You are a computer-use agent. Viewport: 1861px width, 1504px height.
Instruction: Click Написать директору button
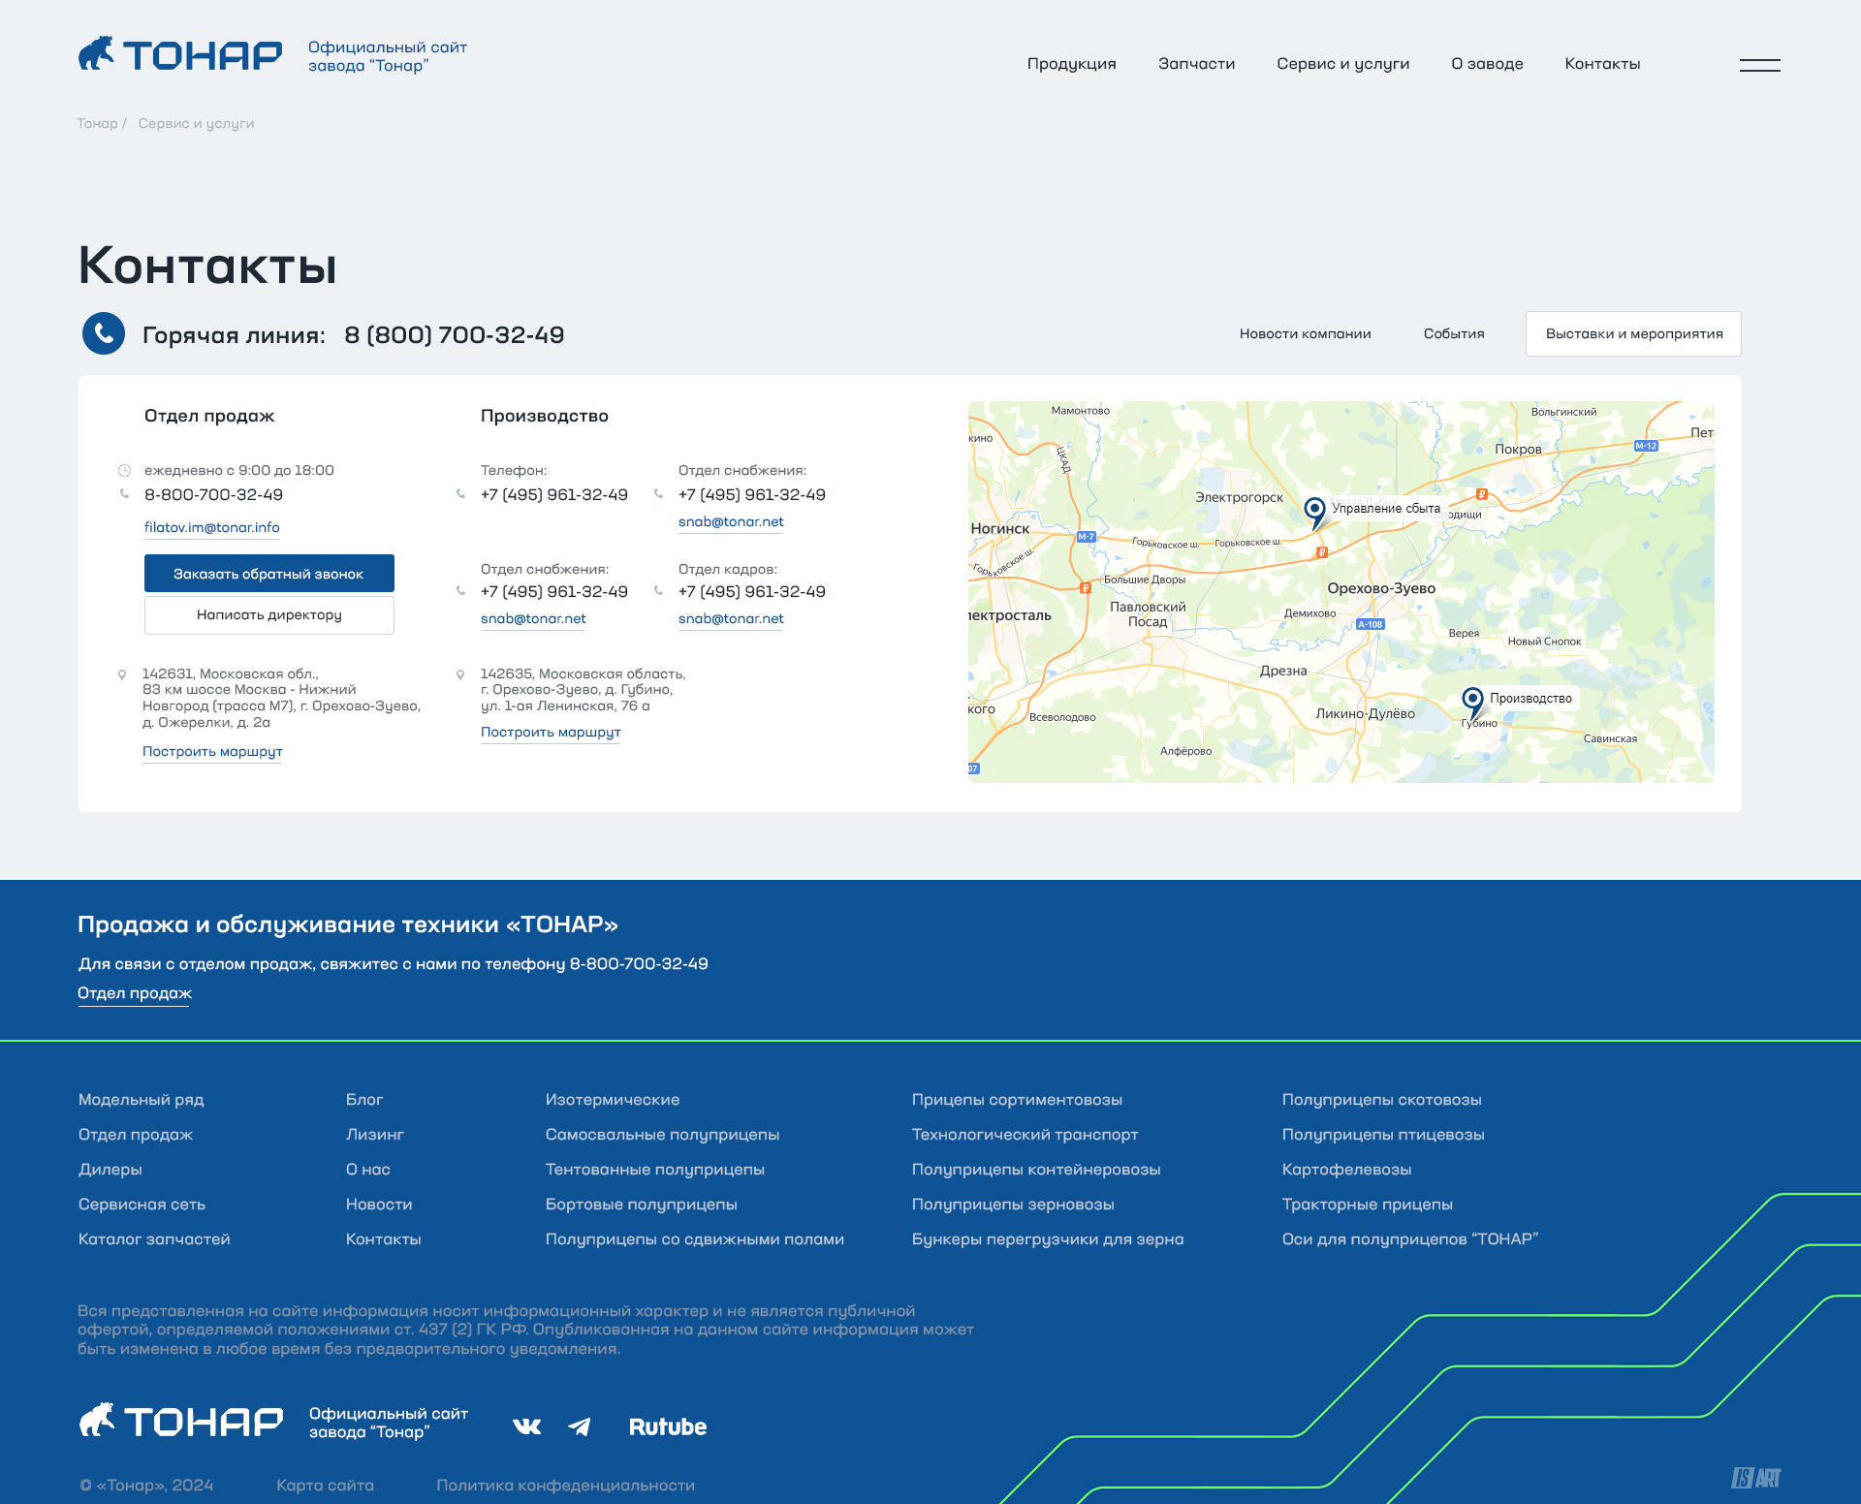269,615
